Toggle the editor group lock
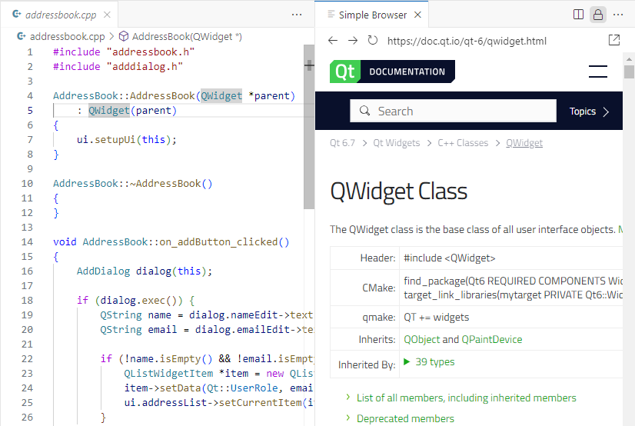The image size is (635, 426). coord(597,15)
